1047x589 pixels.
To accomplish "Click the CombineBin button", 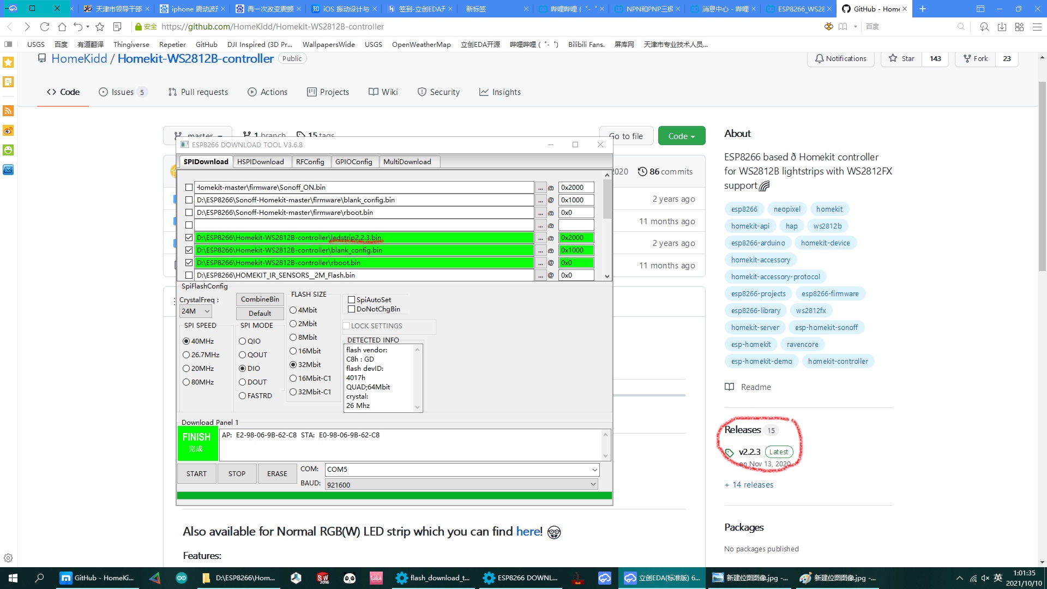I will pyautogui.click(x=260, y=299).
